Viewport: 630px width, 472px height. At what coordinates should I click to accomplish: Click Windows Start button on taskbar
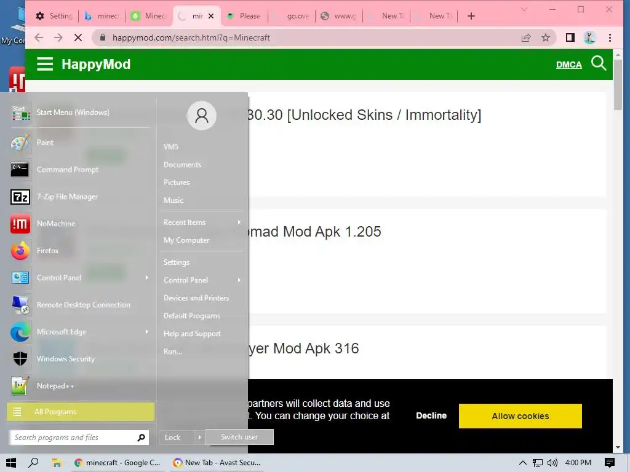(x=11, y=463)
